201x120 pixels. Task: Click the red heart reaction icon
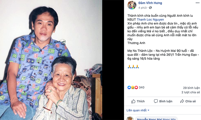pos(136,87)
